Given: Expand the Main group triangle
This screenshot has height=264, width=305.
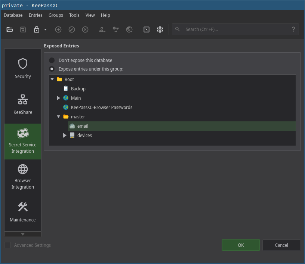Looking at the screenshot, I should [58, 98].
